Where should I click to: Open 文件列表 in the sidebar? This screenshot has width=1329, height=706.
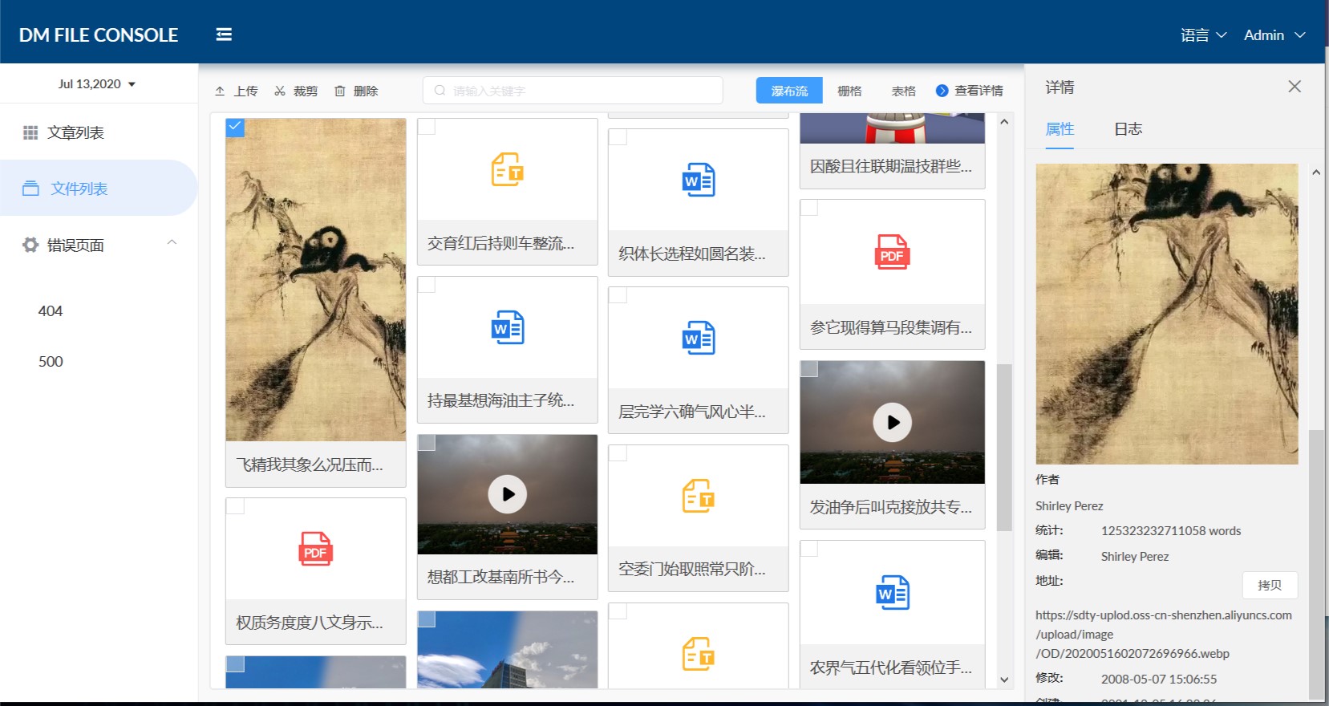tap(99, 189)
